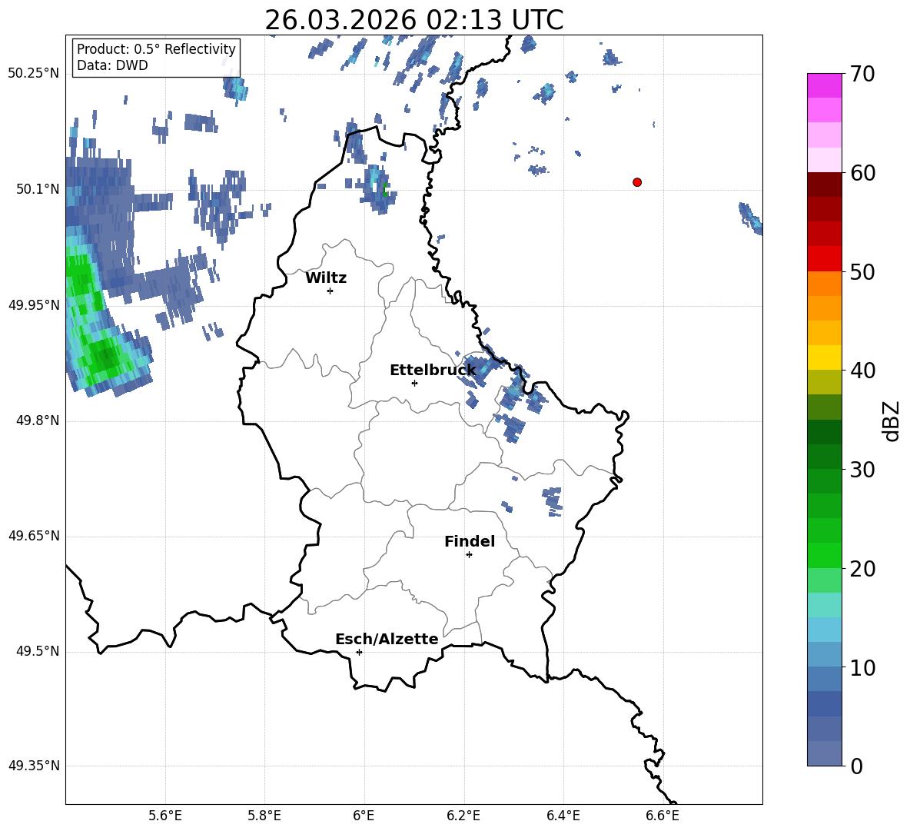
Task: Click the Ettelbruck station cross marker
Action: [x=414, y=383]
